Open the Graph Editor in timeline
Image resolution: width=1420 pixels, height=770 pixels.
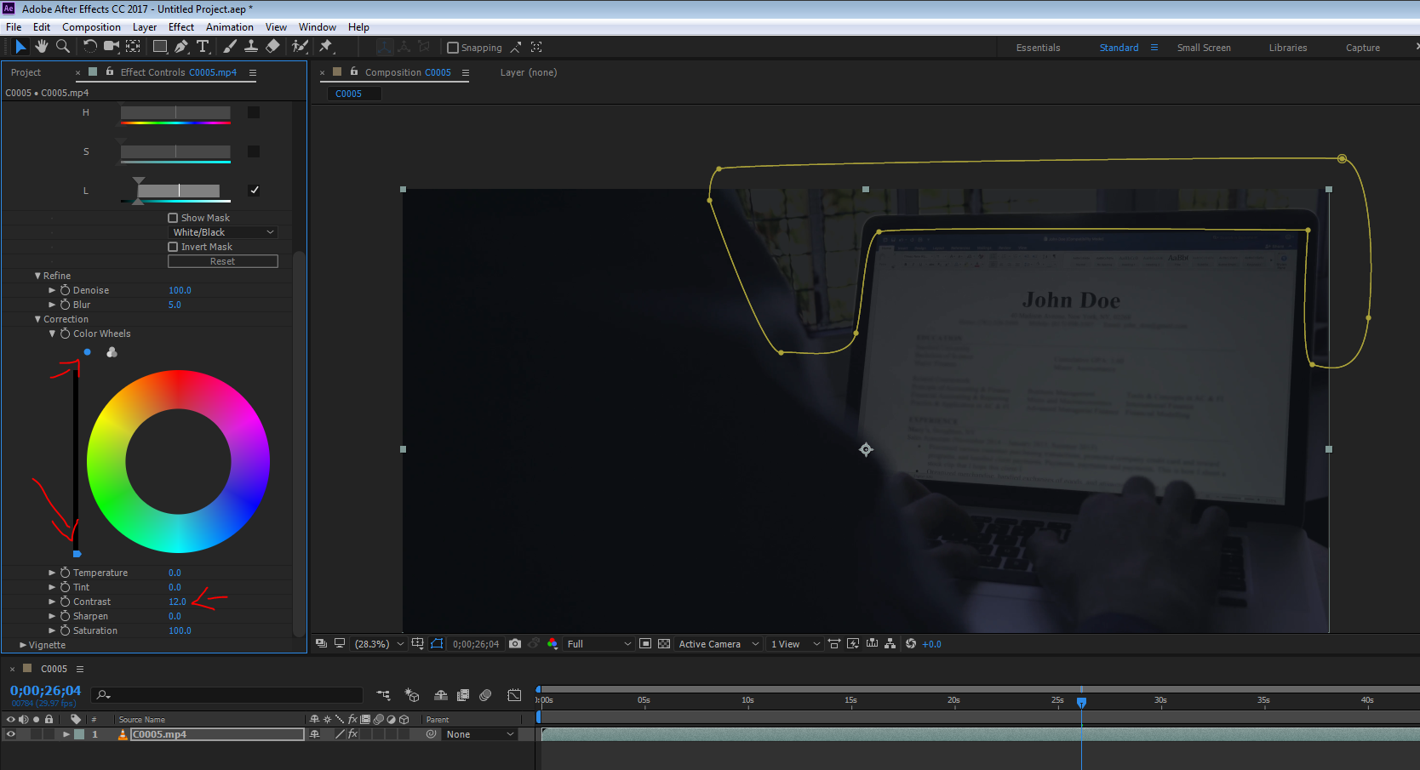coord(514,695)
